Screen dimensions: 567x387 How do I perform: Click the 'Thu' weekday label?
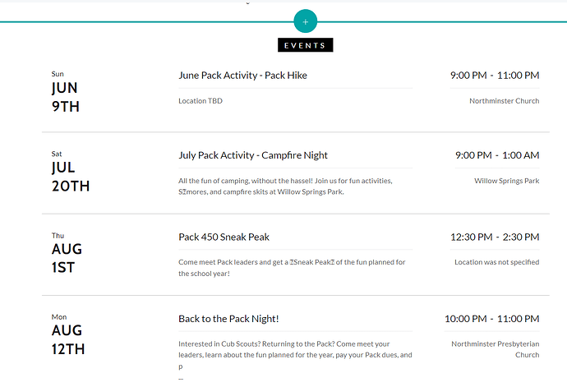coord(58,236)
